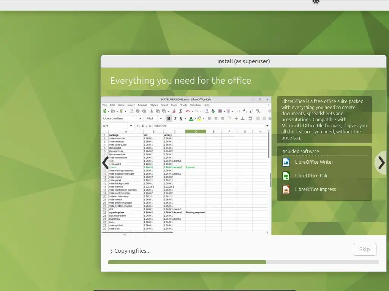Click Underline icon in the Calc screenshot
The width and height of the screenshot is (389, 291).
[181, 119]
